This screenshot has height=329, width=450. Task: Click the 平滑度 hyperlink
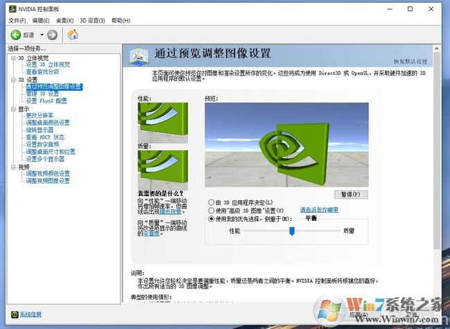click(152, 233)
